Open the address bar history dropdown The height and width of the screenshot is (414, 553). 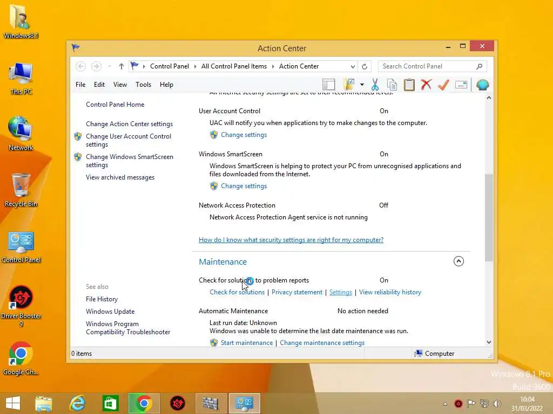[352, 66]
